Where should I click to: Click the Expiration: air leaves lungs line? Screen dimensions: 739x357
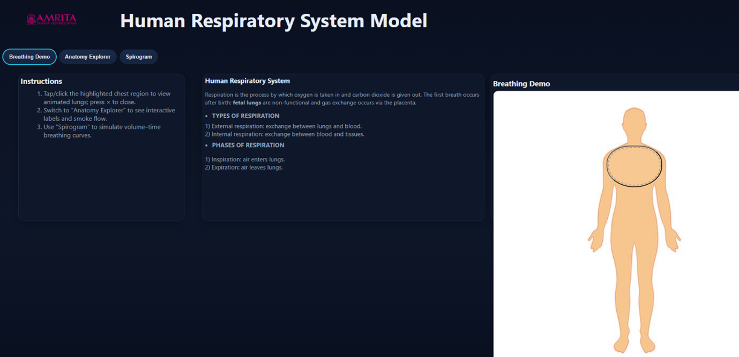(244, 168)
